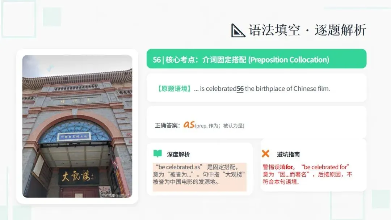Screen dimensions: 391x220
Task: Select the slide title 语法填空·逐题解析
Action: (307, 30)
